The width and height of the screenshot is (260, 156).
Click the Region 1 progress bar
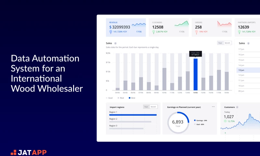tap(133, 115)
